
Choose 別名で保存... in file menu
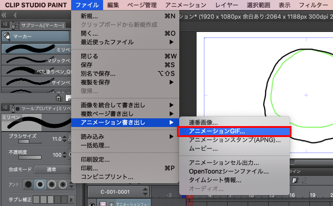click(125, 74)
